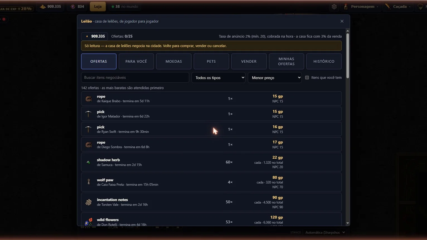Viewport: 427px width, 240px height.
Task: Focus the 'Buscar itens negociáveis' search field
Action: tap(135, 78)
